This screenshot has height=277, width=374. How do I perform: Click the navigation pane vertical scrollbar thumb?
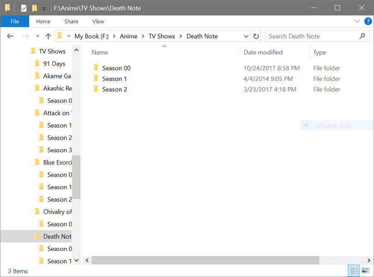(77, 177)
